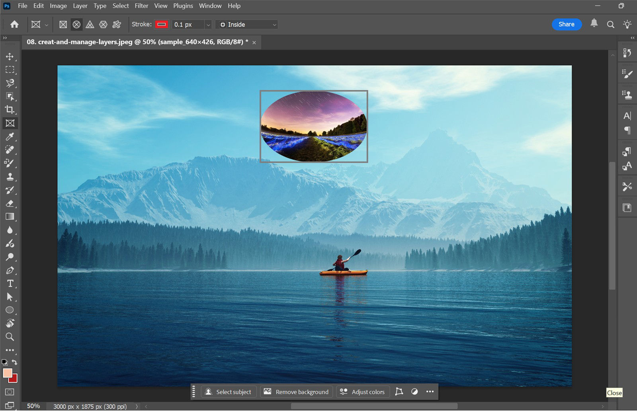Viewport: 637px width, 411px height.
Task: Open the stroke width dropdown
Action: (209, 24)
